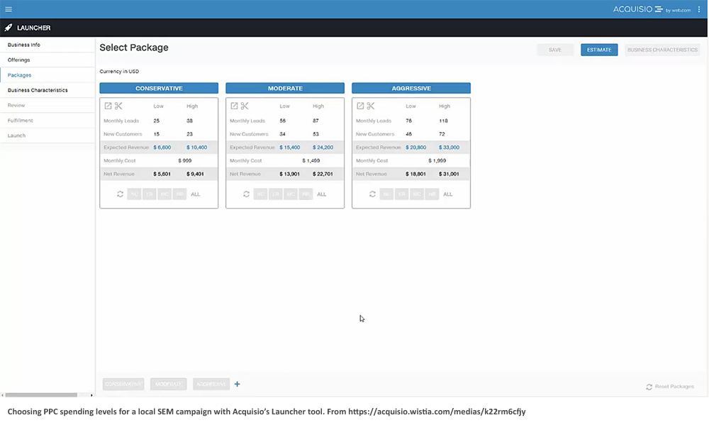Screen dimensions: 709x425
Task: Click Moderate high expected revenue $ 24,200
Action: click(323, 148)
